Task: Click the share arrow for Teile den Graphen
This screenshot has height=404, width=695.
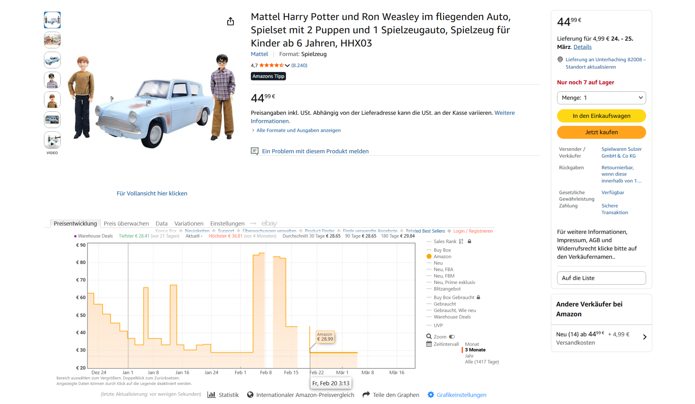Action: [x=366, y=395]
